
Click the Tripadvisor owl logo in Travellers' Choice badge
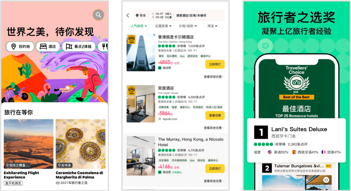[296, 83]
